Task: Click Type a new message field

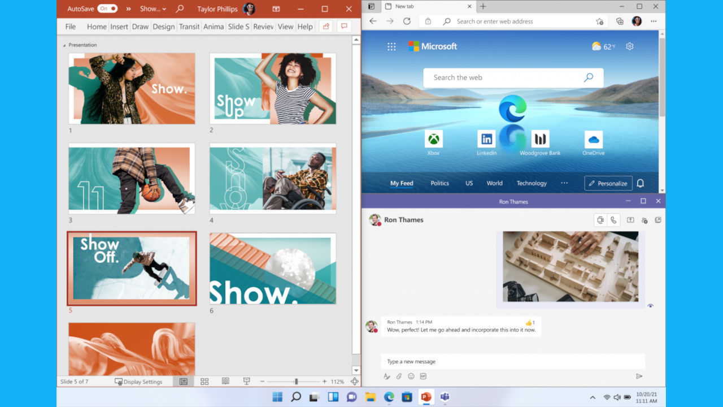Action: coord(513,362)
